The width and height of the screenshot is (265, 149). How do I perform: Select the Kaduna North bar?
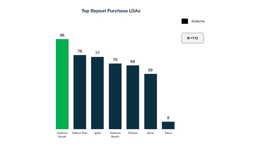coord(115,96)
